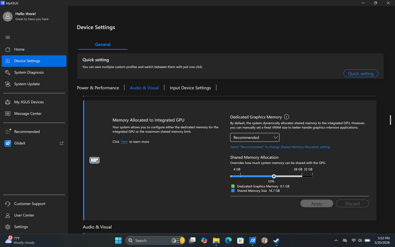Switch to Power & Performance tab
This screenshot has height=247, width=395.
point(98,88)
